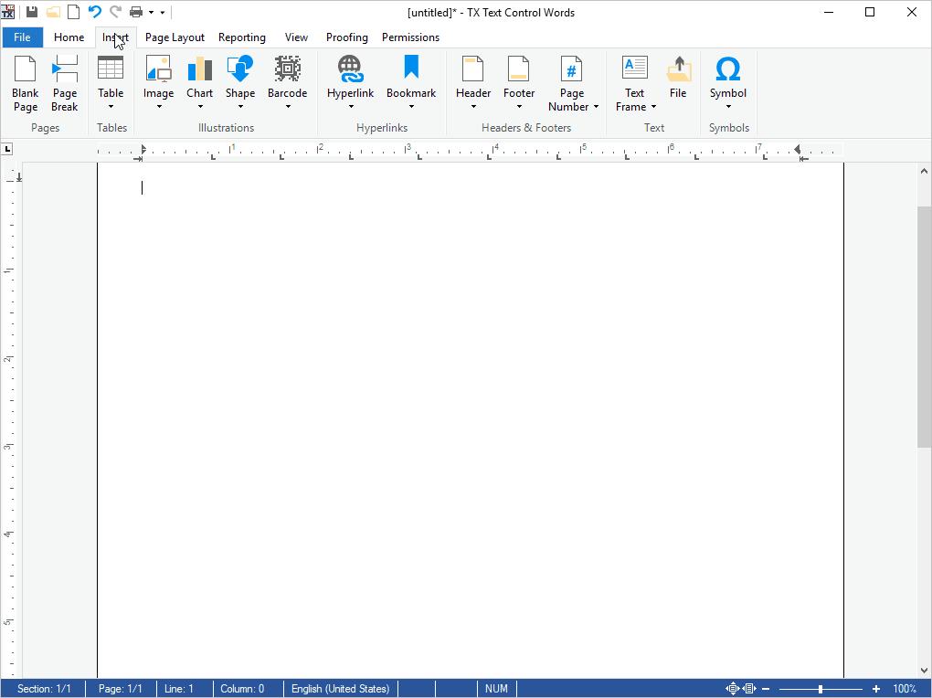The height and width of the screenshot is (698, 932).
Task: Open the Chart insert tool
Action: tap(199, 69)
